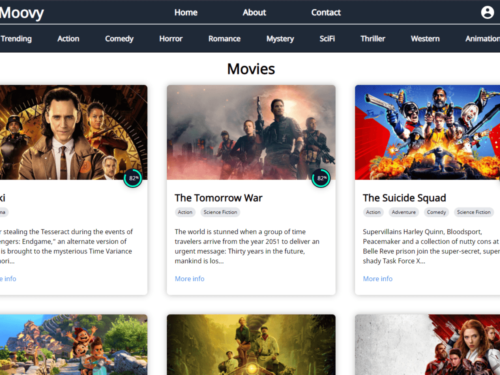Click the Adventure tag on The Suicide Squad
This screenshot has width=500, height=375.
403,212
